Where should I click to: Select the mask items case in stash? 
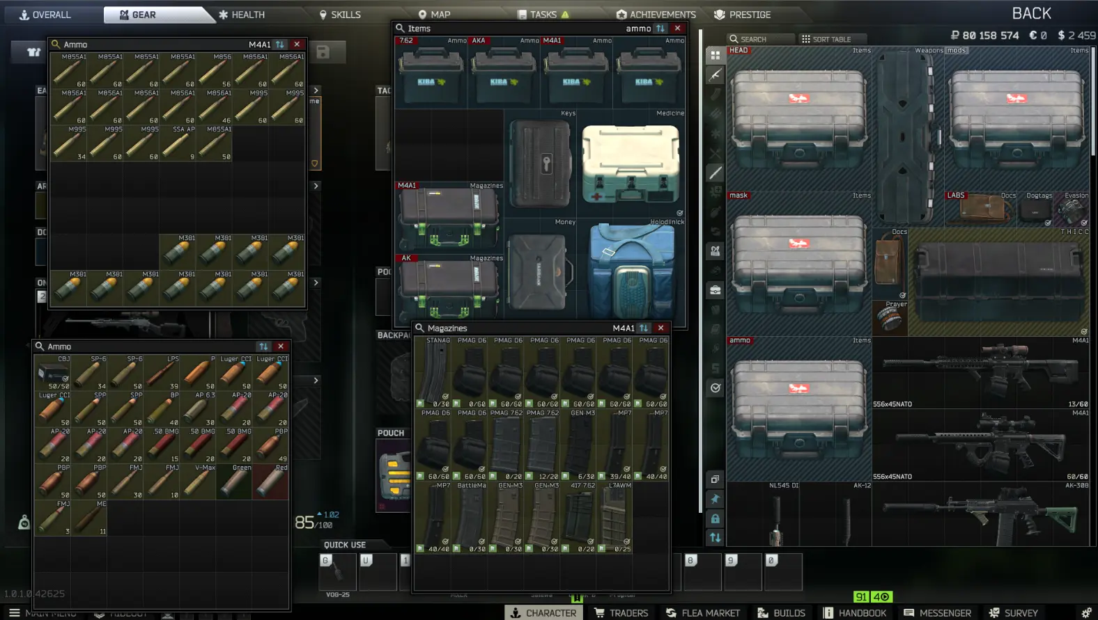pos(799,264)
